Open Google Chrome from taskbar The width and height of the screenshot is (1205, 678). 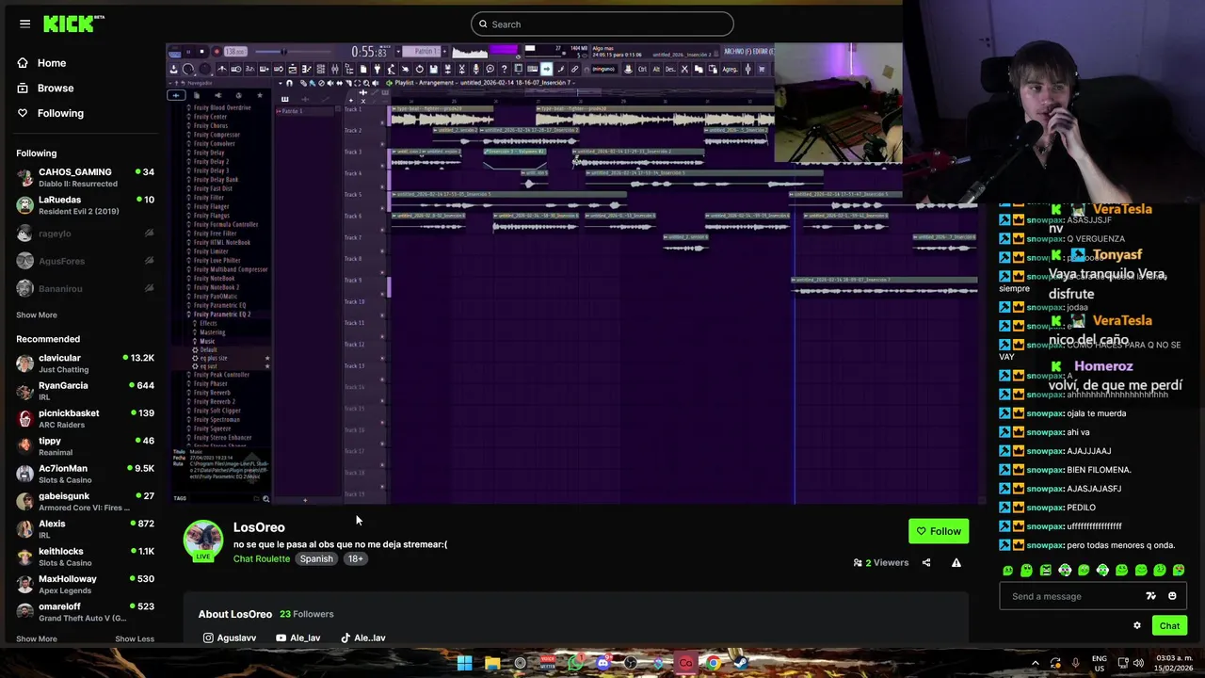[x=714, y=663]
